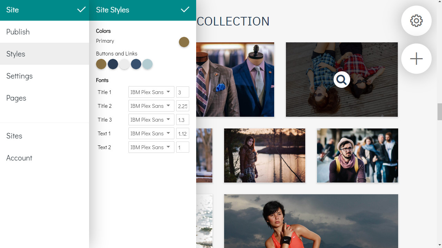Open Text 2 font family dropdown
The image size is (442, 248).
click(151, 147)
